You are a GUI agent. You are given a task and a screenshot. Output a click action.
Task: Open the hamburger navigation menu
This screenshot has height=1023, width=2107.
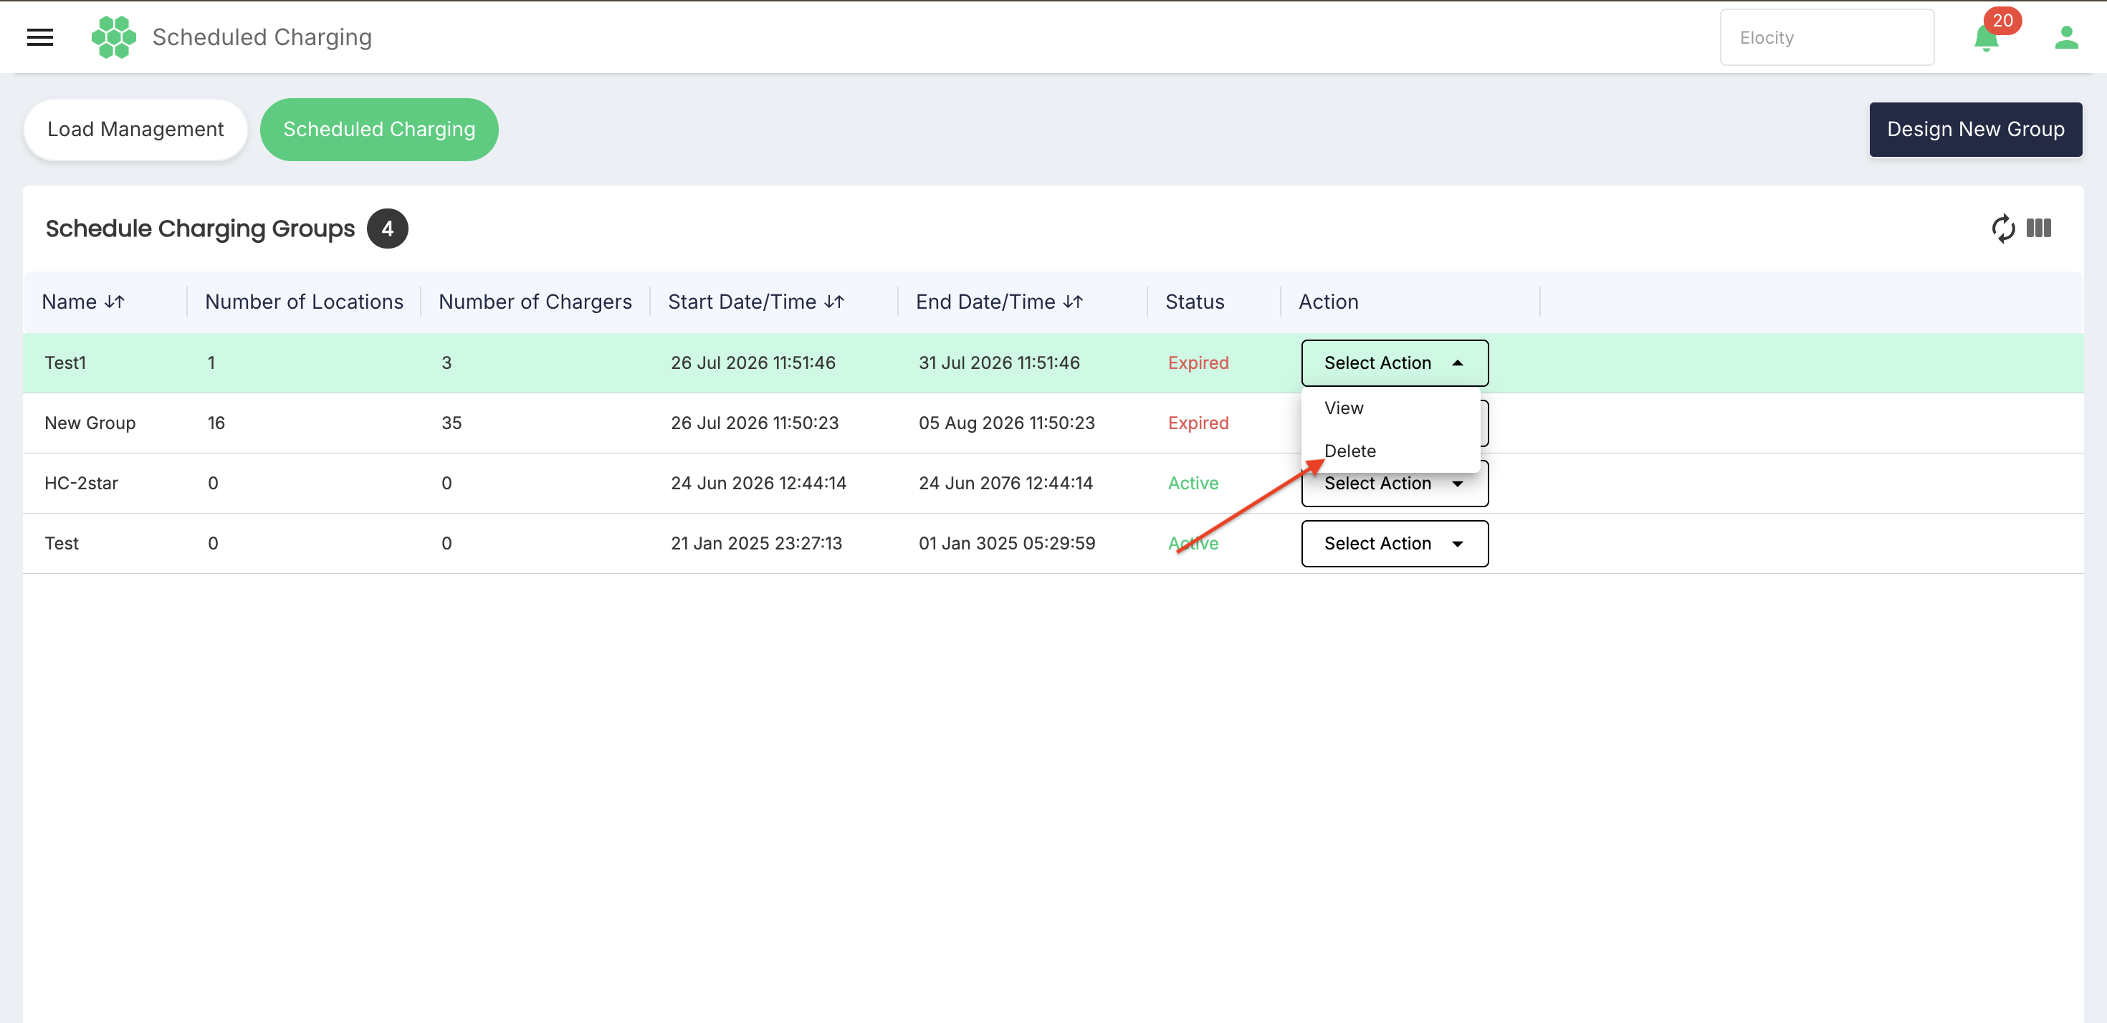point(40,37)
